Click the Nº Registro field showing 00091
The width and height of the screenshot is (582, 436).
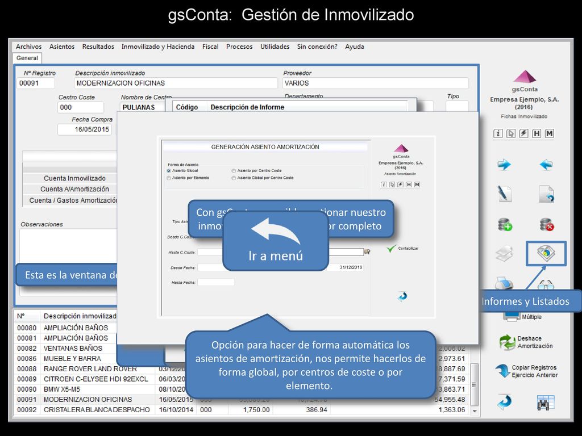(x=36, y=83)
